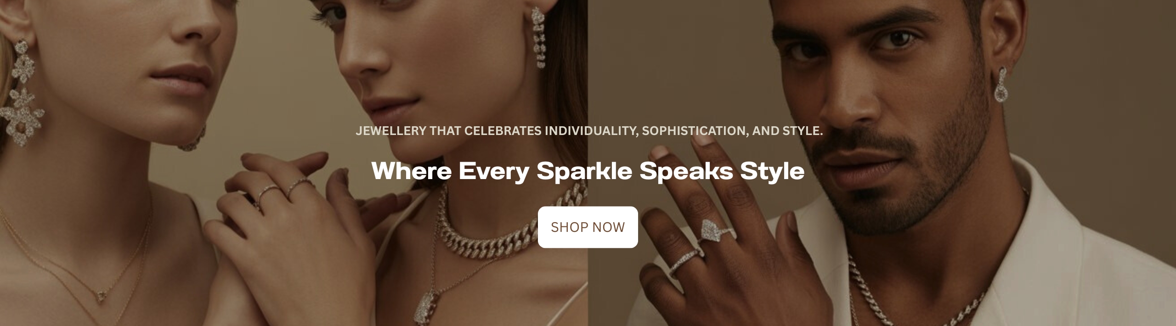Click the 'Where Every Sparkle Speaks Style' heading

(588, 171)
